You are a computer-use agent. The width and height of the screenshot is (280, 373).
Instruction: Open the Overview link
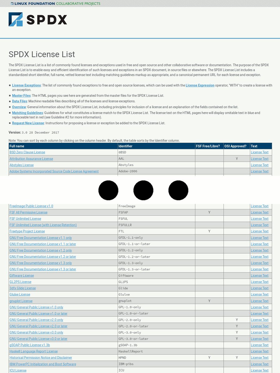point(19,107)
